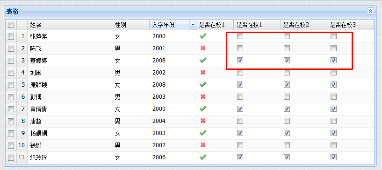Click the green check icon in 董婷婷's row

click(x=203, y=61)
